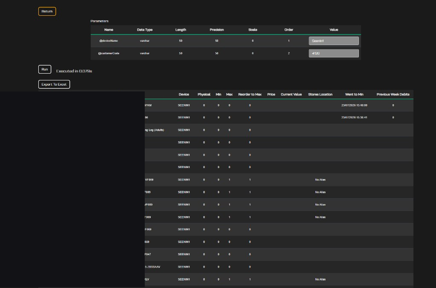Sort by the Stores Location header
The width and height of the screenshot is (436, 288).
[320, 94]
